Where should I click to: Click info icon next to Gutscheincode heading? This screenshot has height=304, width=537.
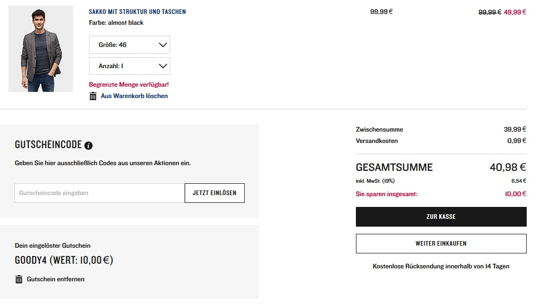[88, 146]
